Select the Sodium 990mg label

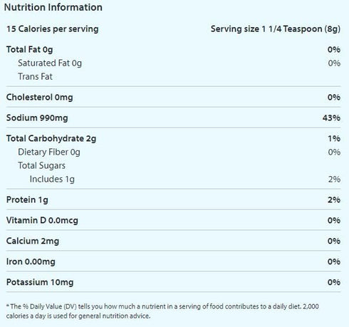[37, 118]
